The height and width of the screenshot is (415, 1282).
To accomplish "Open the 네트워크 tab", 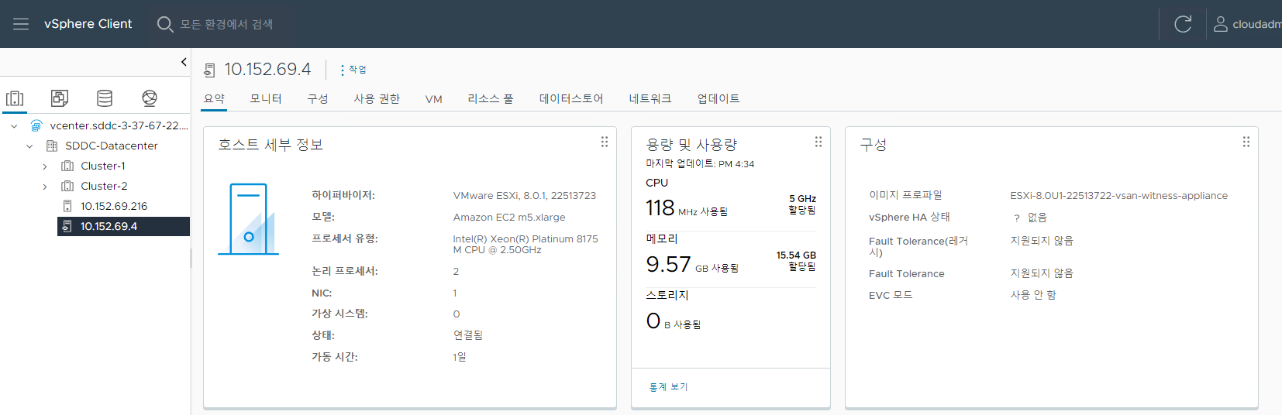I will coord(650,98).
